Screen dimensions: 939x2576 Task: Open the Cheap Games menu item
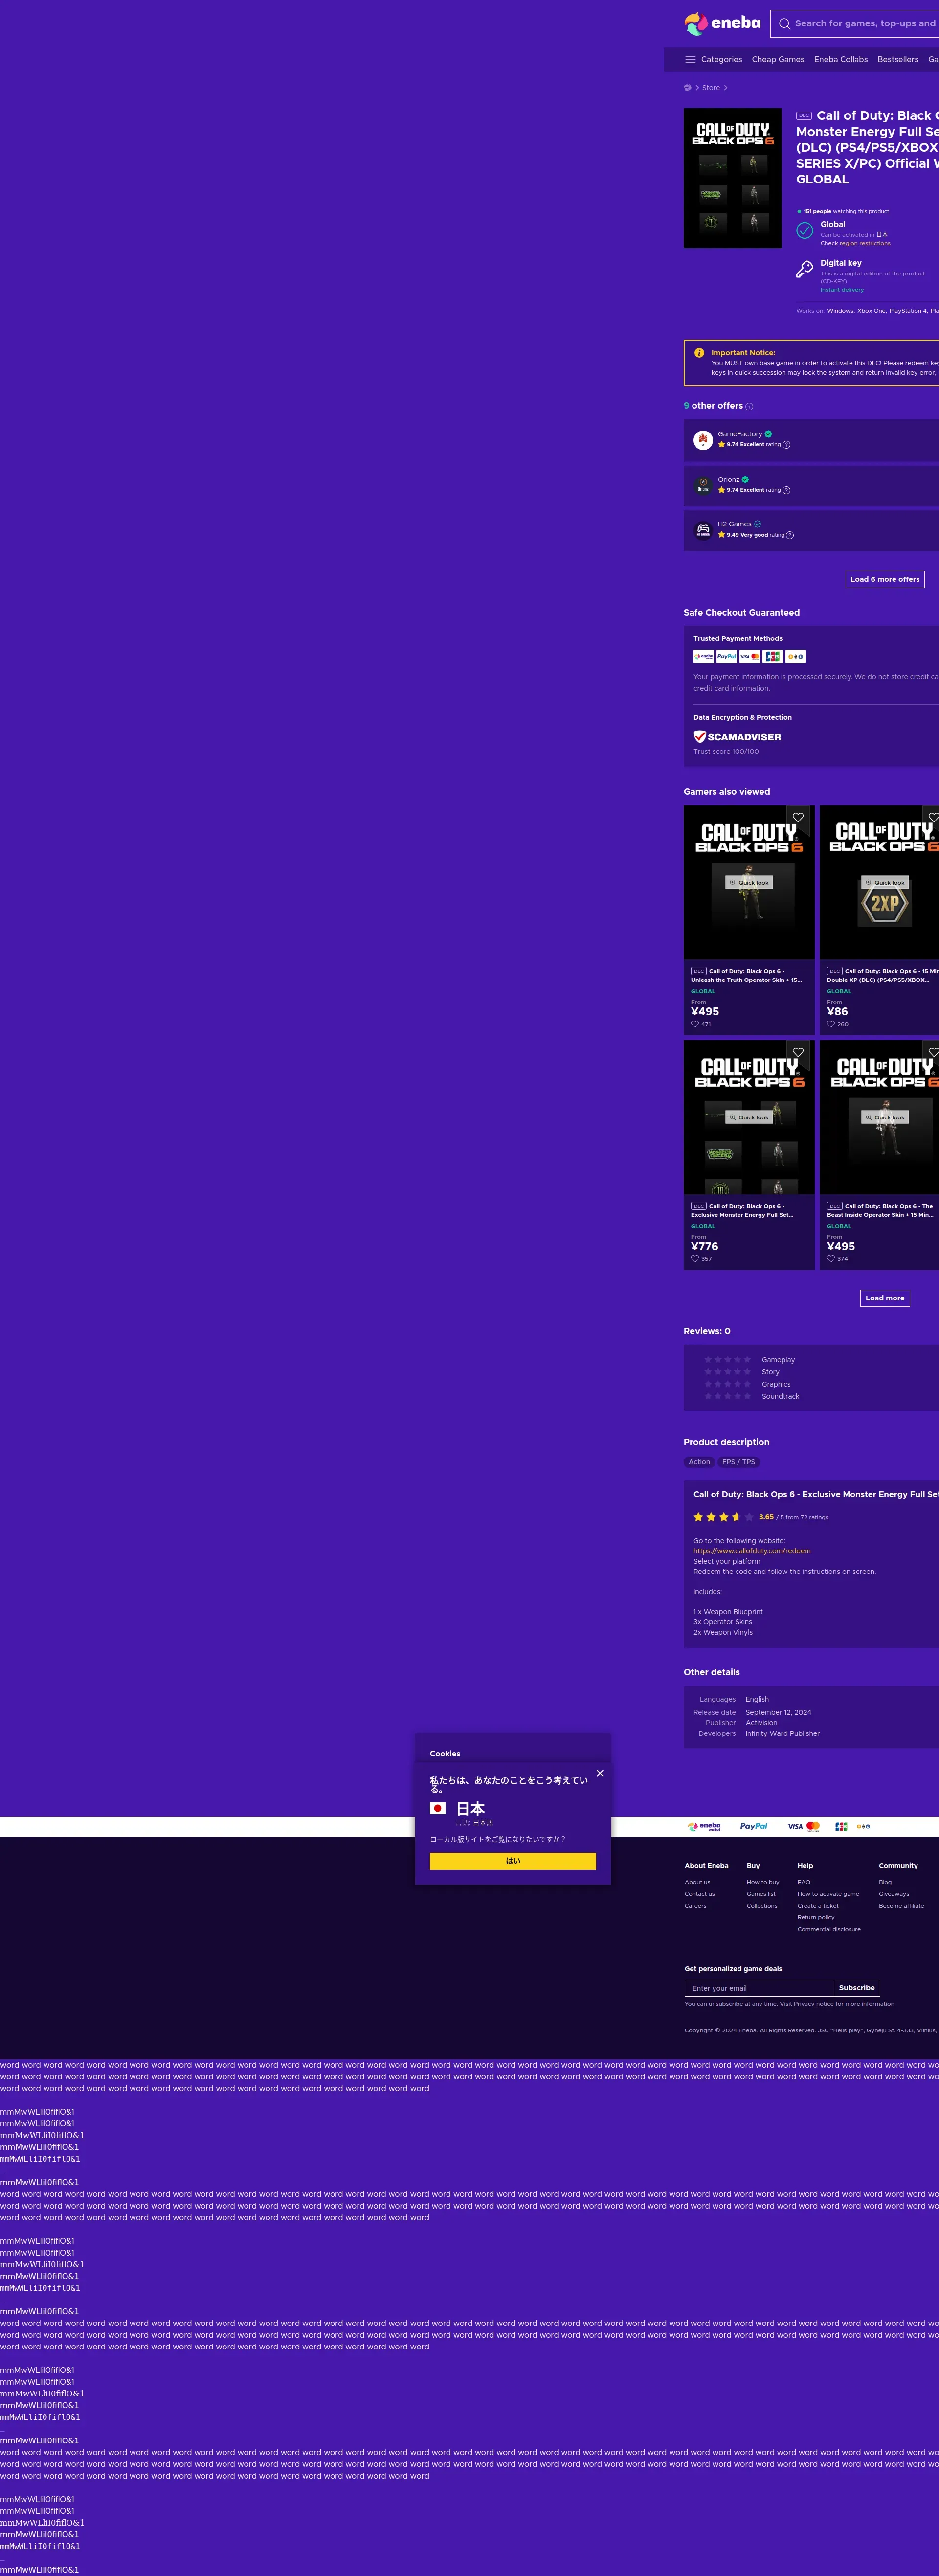(777, 60)
